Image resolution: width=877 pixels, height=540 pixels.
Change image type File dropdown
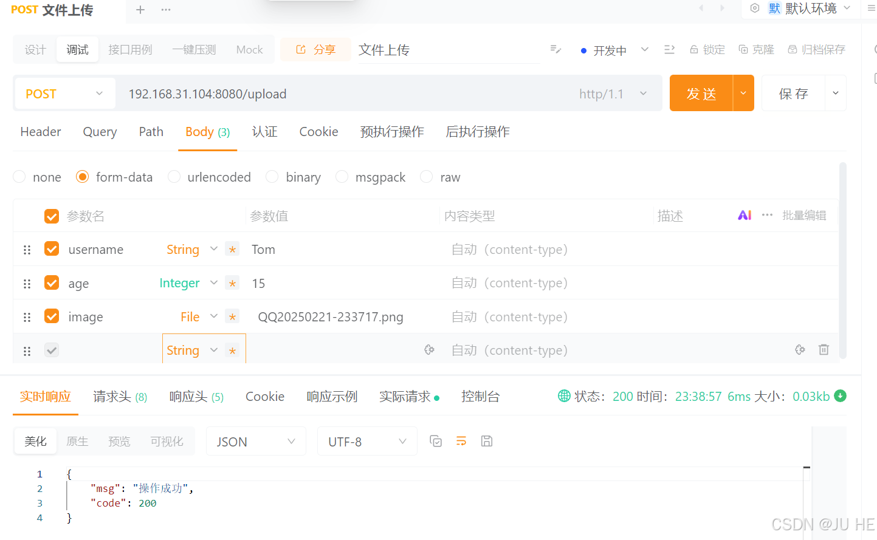199,316
